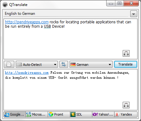Click the QTranslate app icon in title bar

[x=5, y=5]
